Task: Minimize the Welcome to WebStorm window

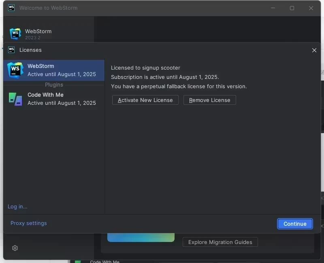Action: click(273, 8)
